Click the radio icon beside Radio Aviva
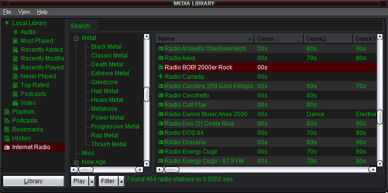388x193 pixels. click(161, 58)
